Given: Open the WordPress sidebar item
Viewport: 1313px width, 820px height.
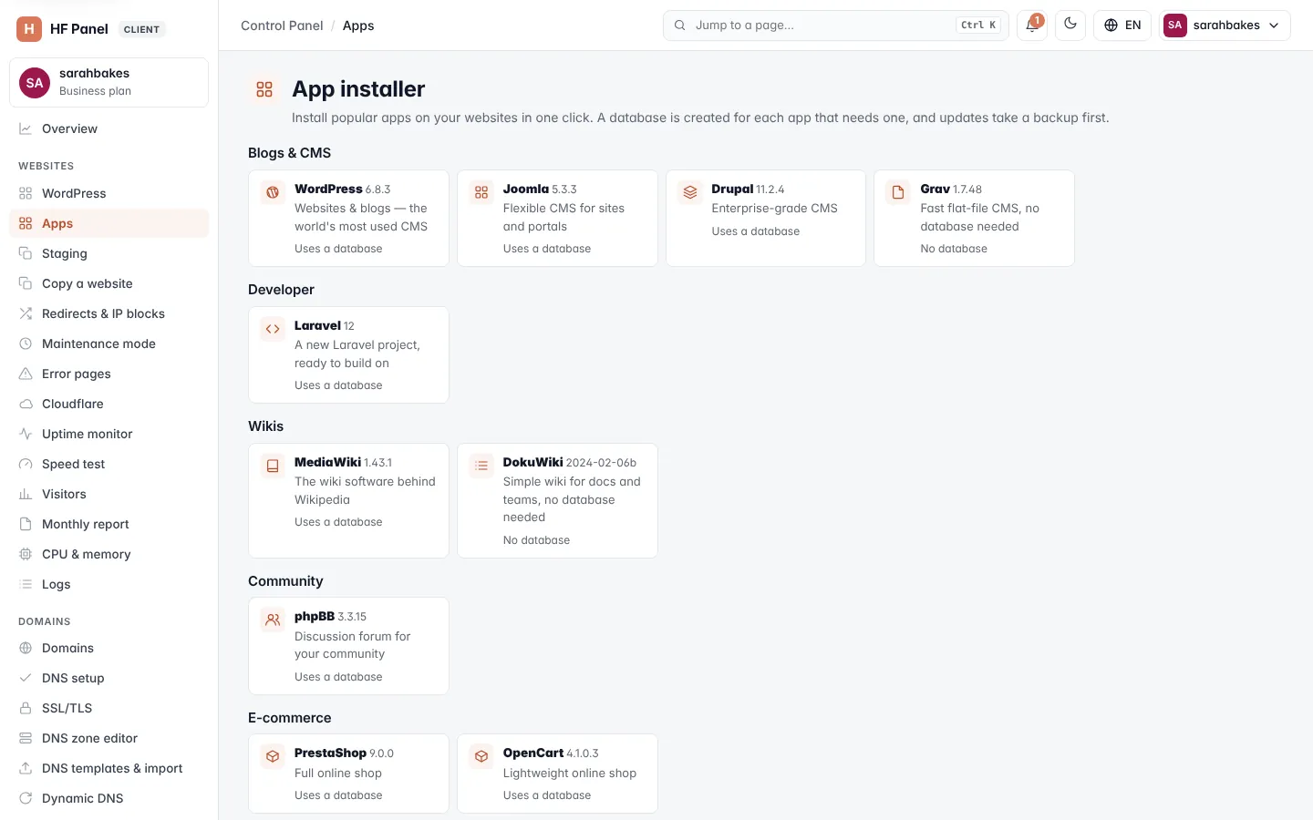Looking at the screenshot, I should click(109, 193).
